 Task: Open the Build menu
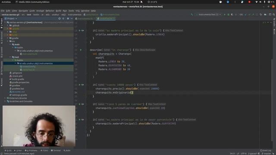point(59,11)
